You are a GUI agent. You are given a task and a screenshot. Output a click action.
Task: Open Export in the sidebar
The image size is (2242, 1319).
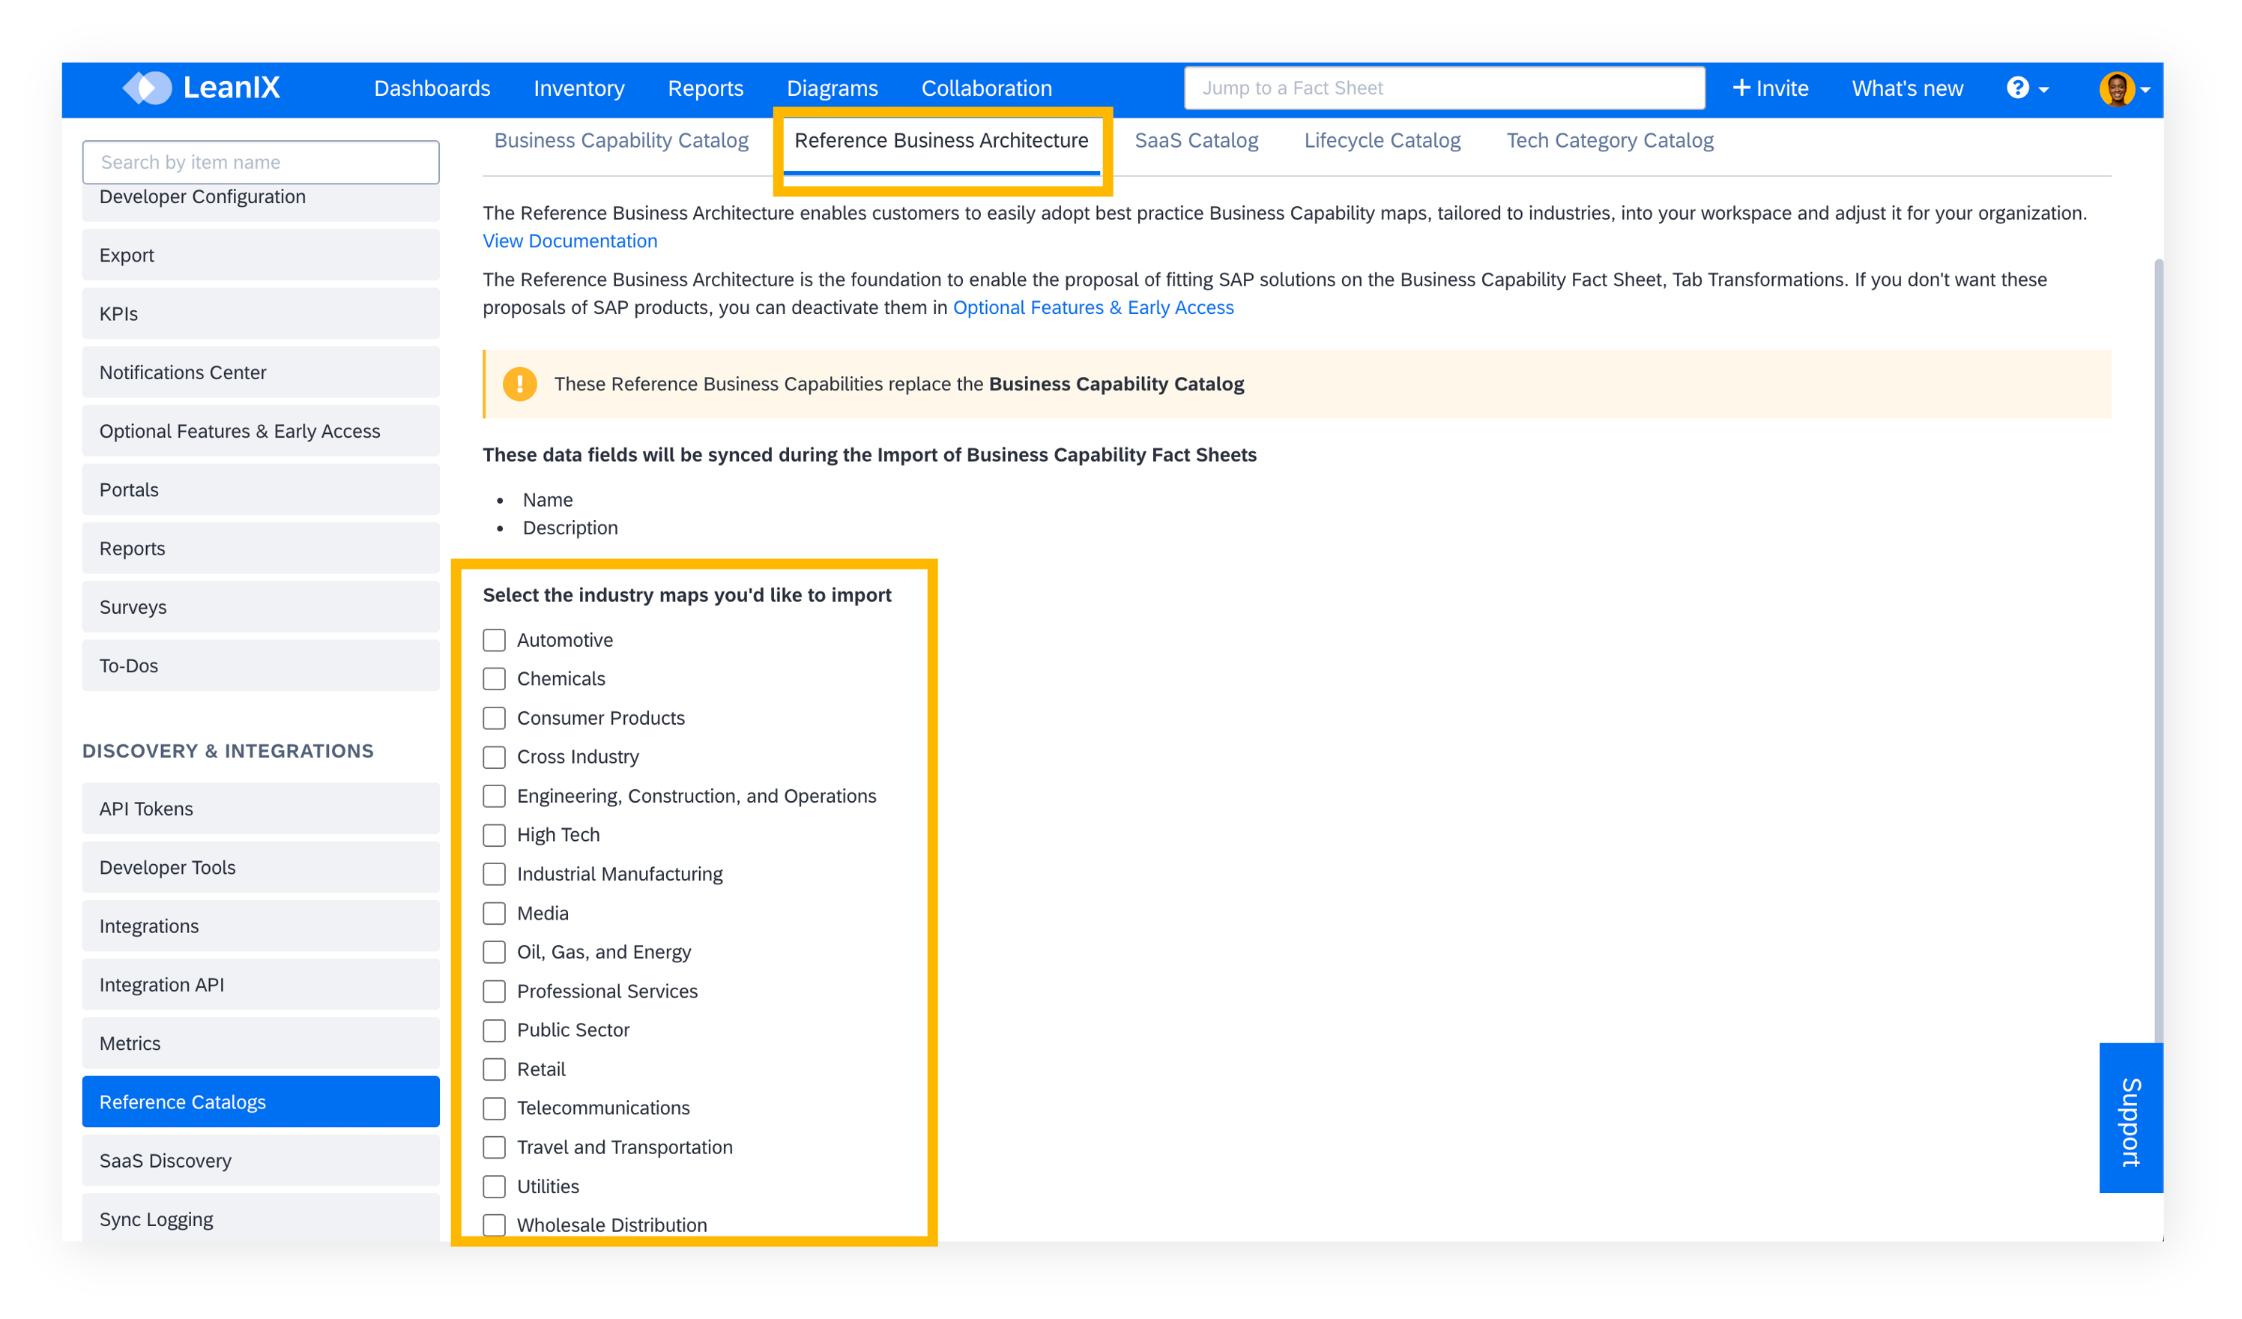261,256
